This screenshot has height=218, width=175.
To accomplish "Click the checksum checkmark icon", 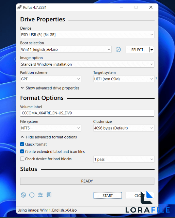I will point(118,50).
